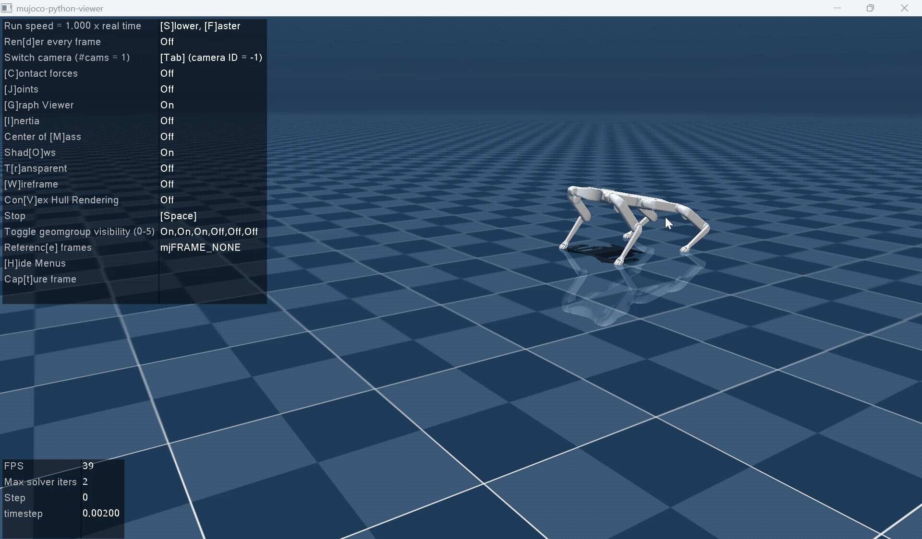Click the '[J]oints' label
Image resolution: width=922 pixels, height=539 pixels.
[21, 89]
